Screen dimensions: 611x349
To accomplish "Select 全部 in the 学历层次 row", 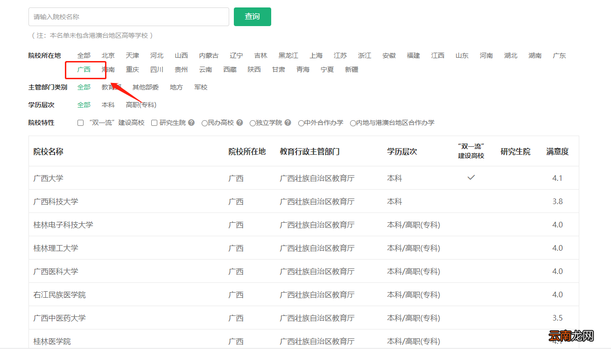I will coord(84,105).
